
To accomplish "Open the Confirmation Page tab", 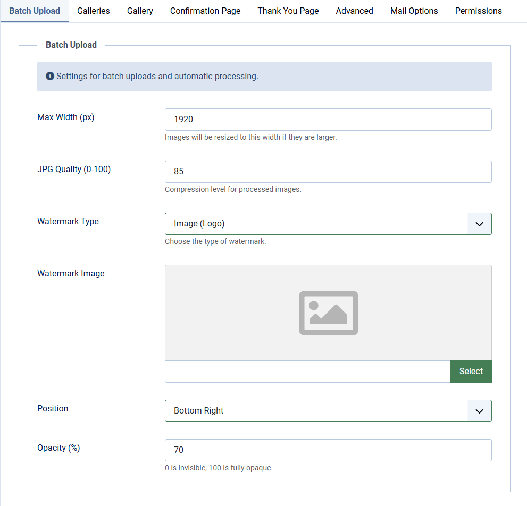I will click(205, 11).
